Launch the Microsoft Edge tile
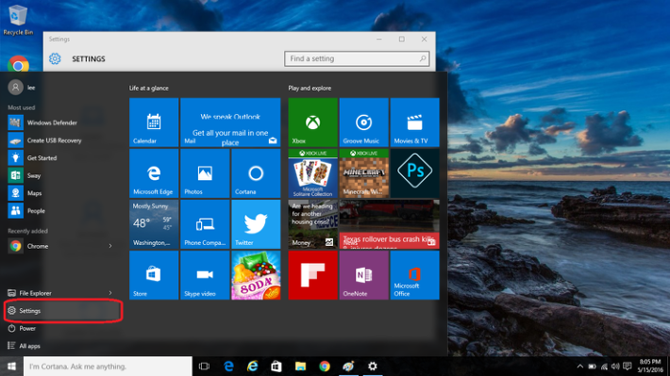This screenshot has height=376, width=670. tap(154, 173)
